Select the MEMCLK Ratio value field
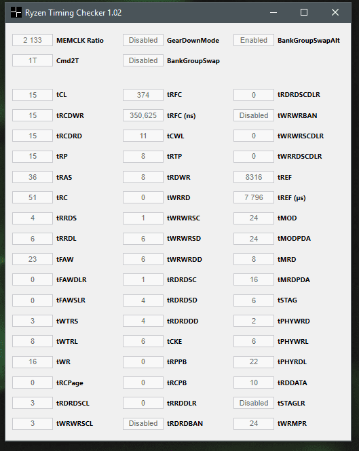Viewport: 359px width, 451px height. [33, 40]
